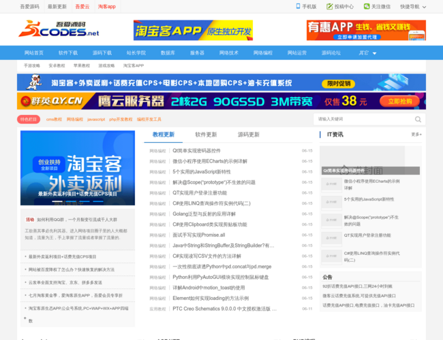
Task: Open article 微信小程序使用ECharts的示例详解
Action: 210,161
